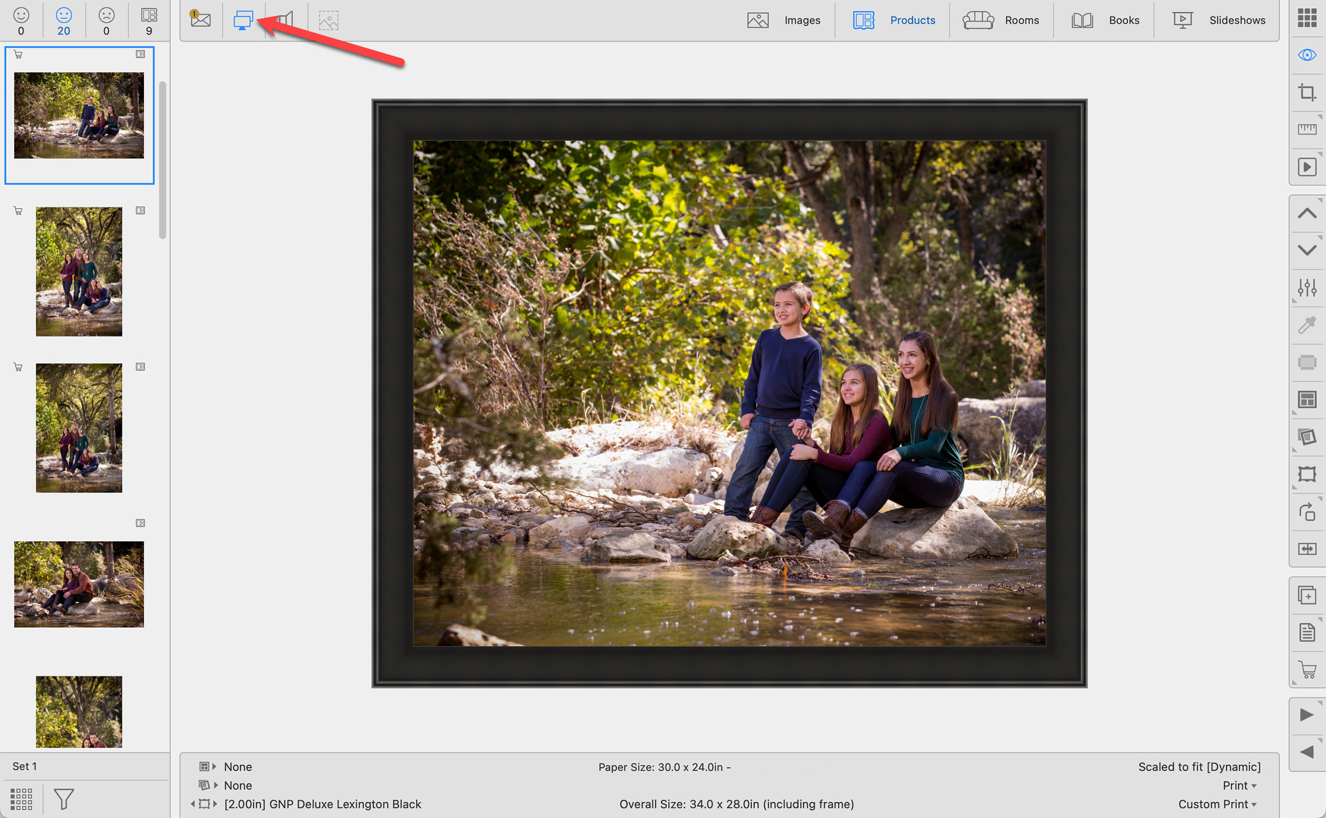The height and width of the screenshot is (818, 1326).
Task: Open the Print type dropdown
Action: 1238,785
